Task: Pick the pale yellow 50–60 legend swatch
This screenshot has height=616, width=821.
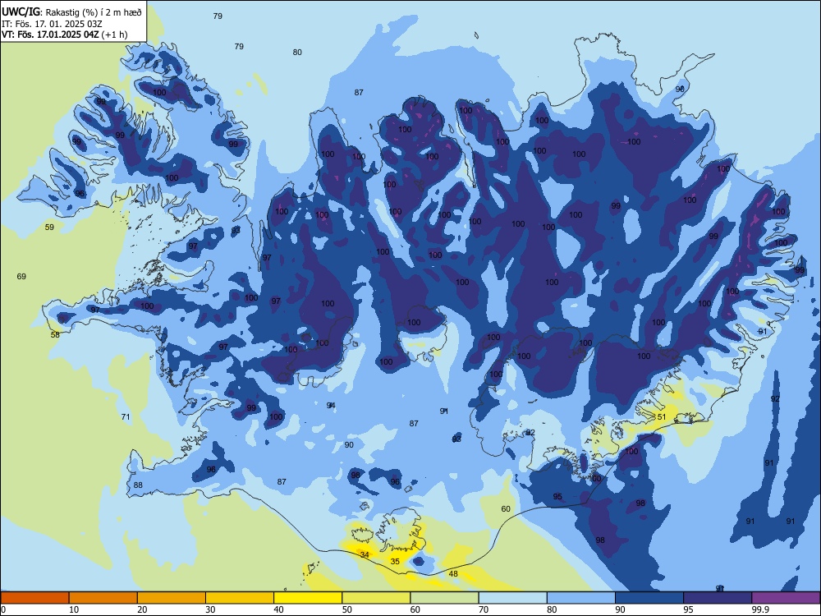Action: coord(377,598)
